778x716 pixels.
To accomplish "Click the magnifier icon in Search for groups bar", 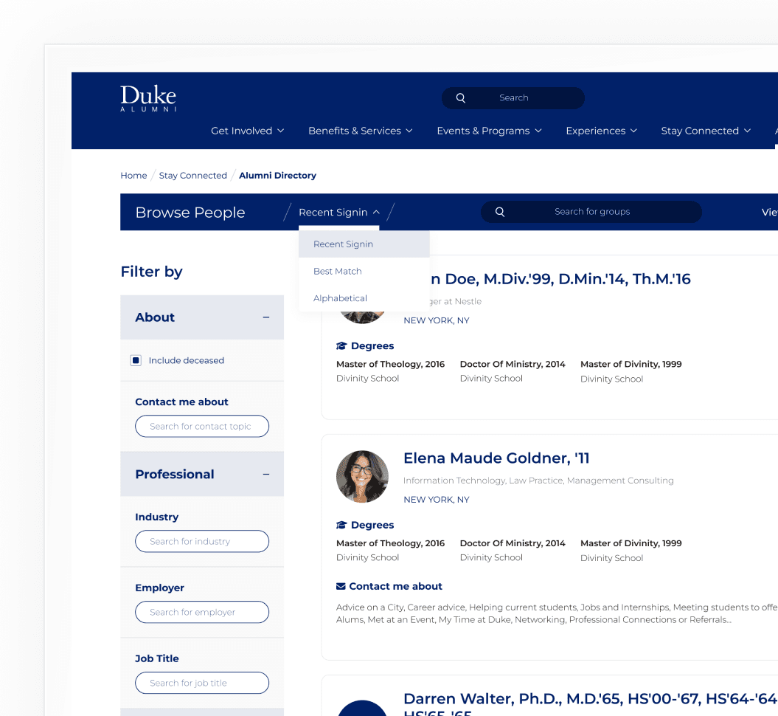I will coord(500,212).
